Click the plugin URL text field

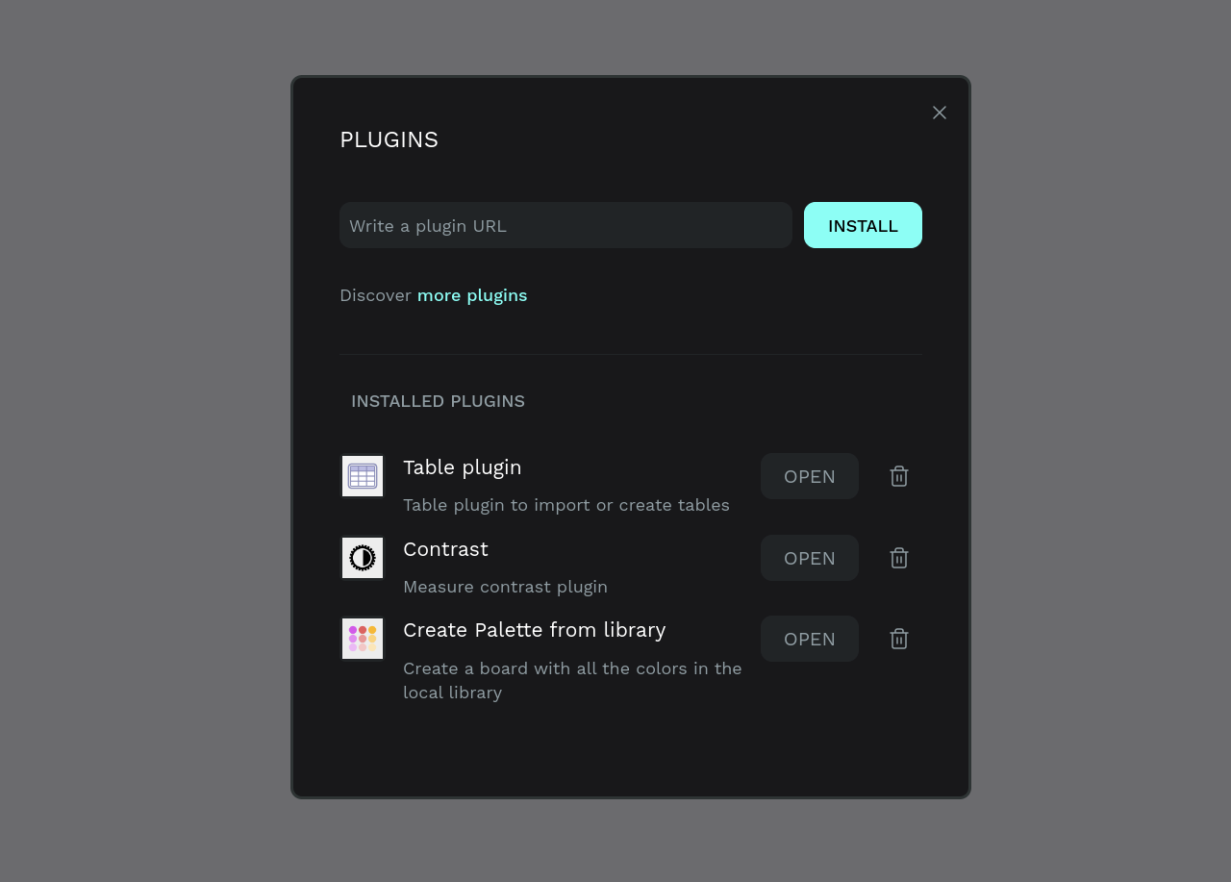click(x=565, y=224)
